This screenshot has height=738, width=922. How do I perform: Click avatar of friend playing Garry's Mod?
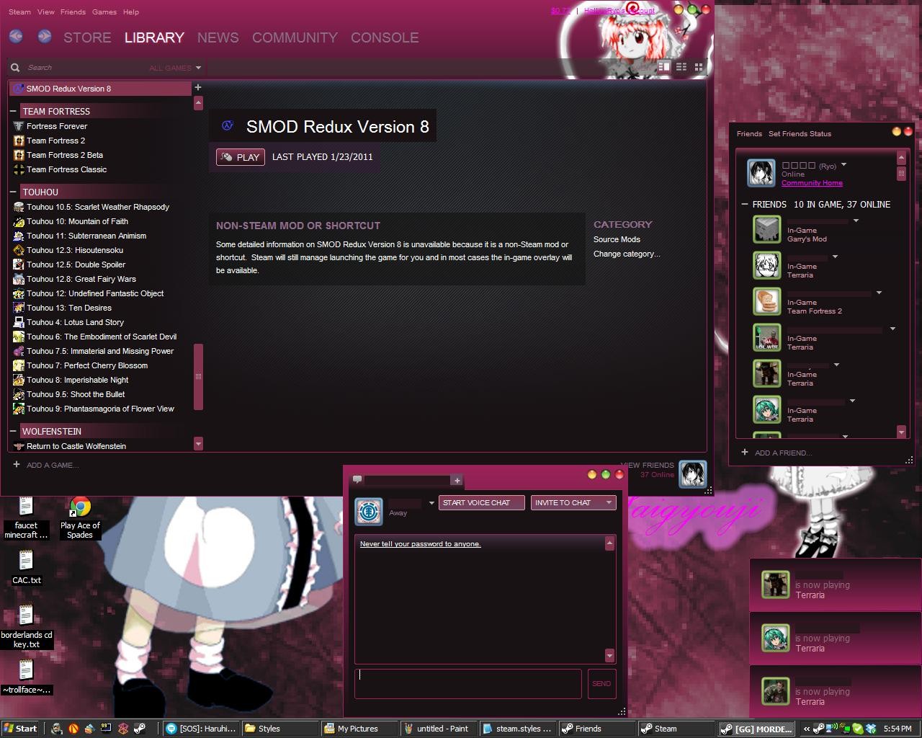767,229
